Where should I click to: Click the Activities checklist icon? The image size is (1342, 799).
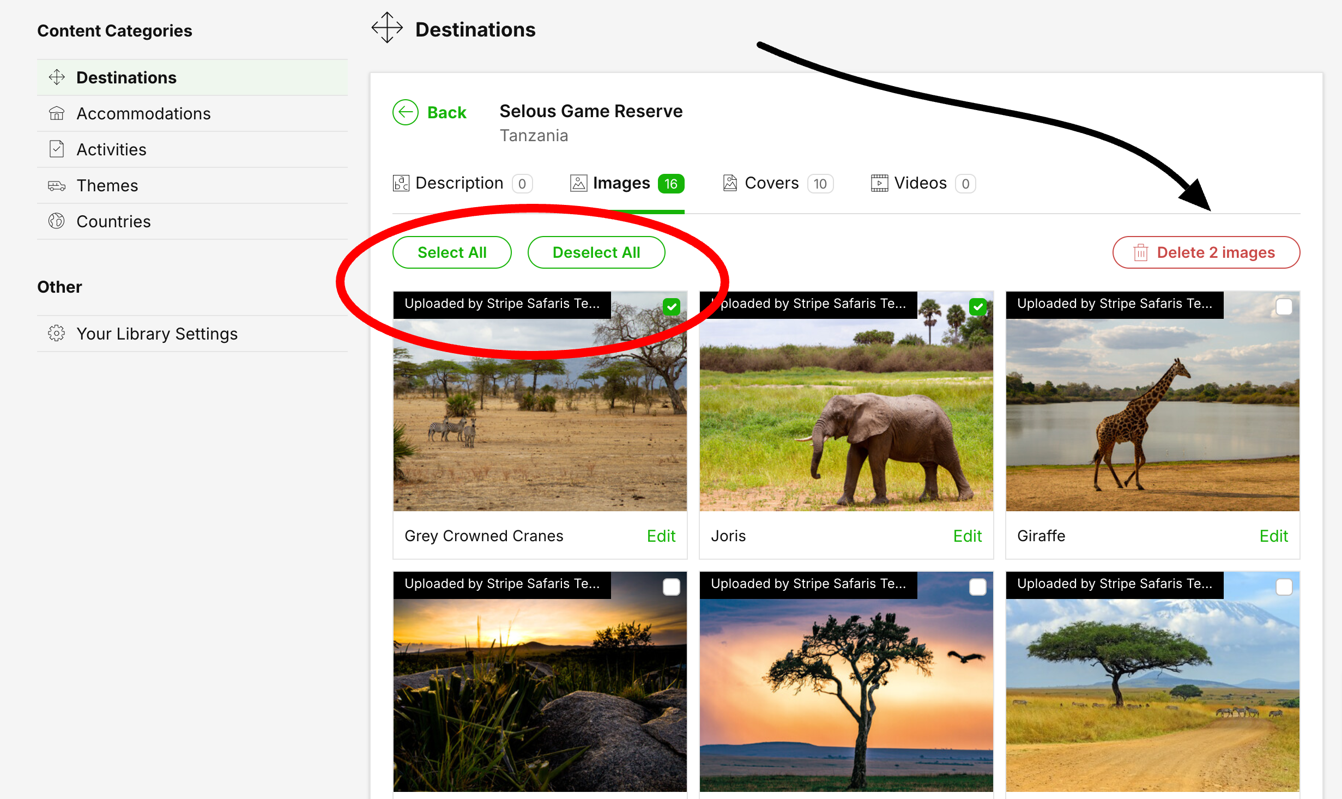click(x=57, y=149)
